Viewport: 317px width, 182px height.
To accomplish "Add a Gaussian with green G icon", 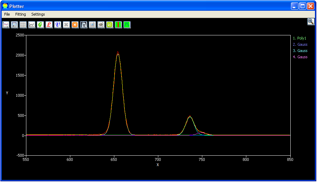I will (41, 25).
